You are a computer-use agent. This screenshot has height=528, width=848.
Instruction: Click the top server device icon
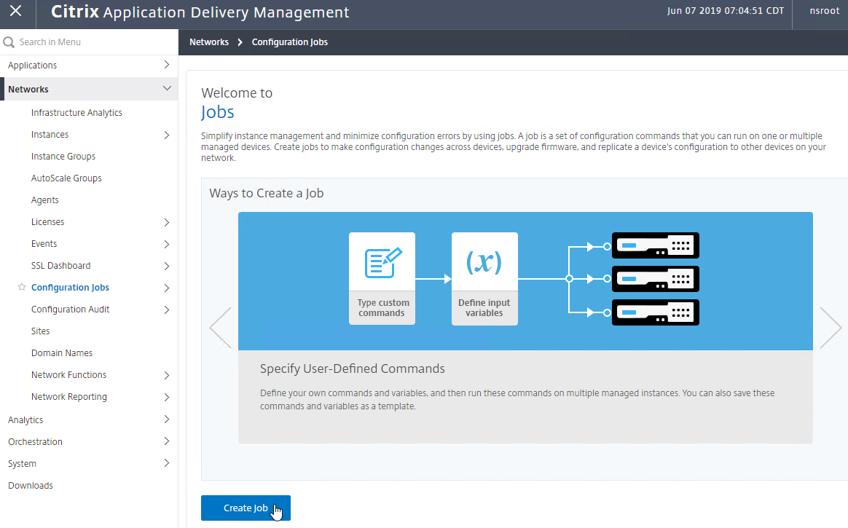(656, 246)
